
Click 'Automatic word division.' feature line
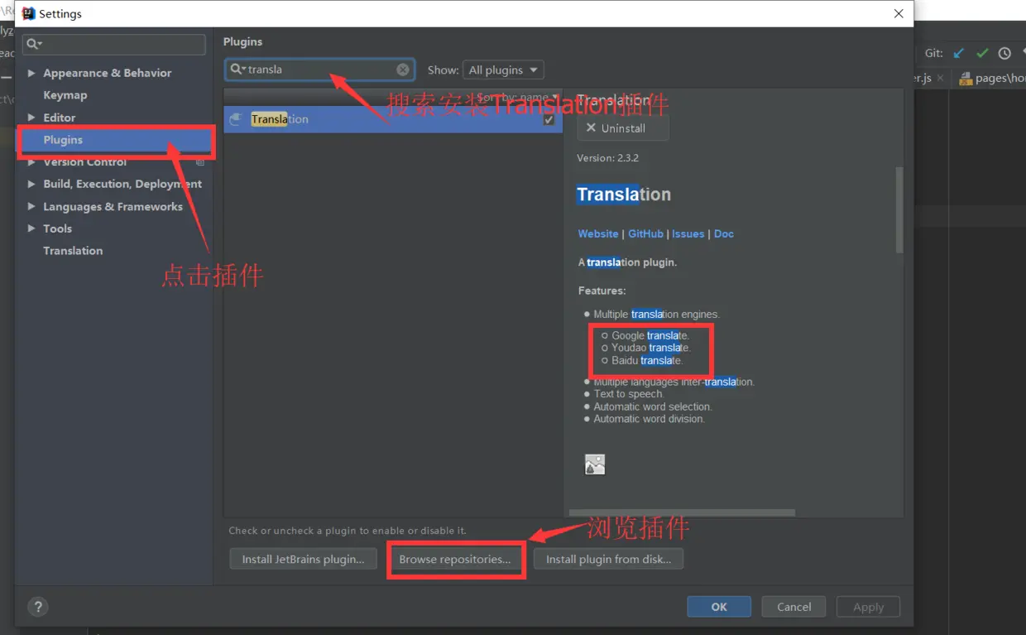[x=650, y=419]
